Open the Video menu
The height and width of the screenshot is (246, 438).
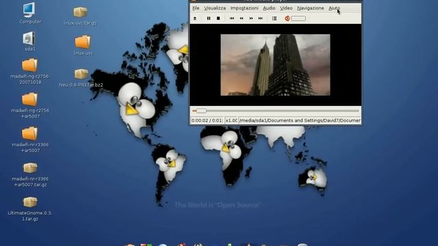[x=286, y=8]
